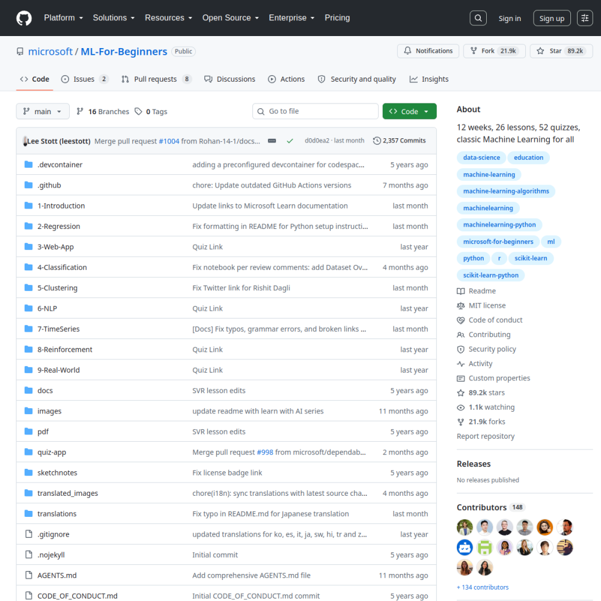Image resolution: width=601 pixels, height=601 pixels.
Task: Switch to the Discussions tab
Action: (x=230, y=79)
